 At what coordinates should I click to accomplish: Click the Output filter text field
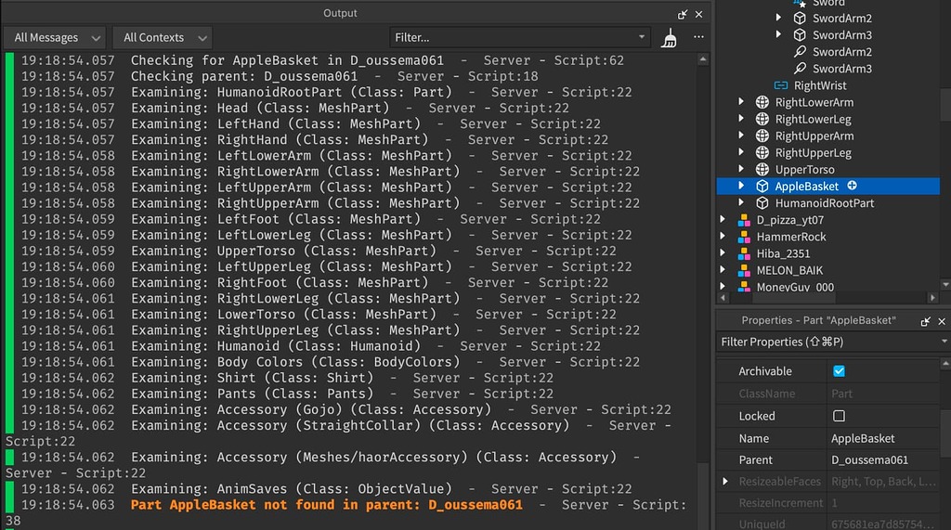[515, 38]
